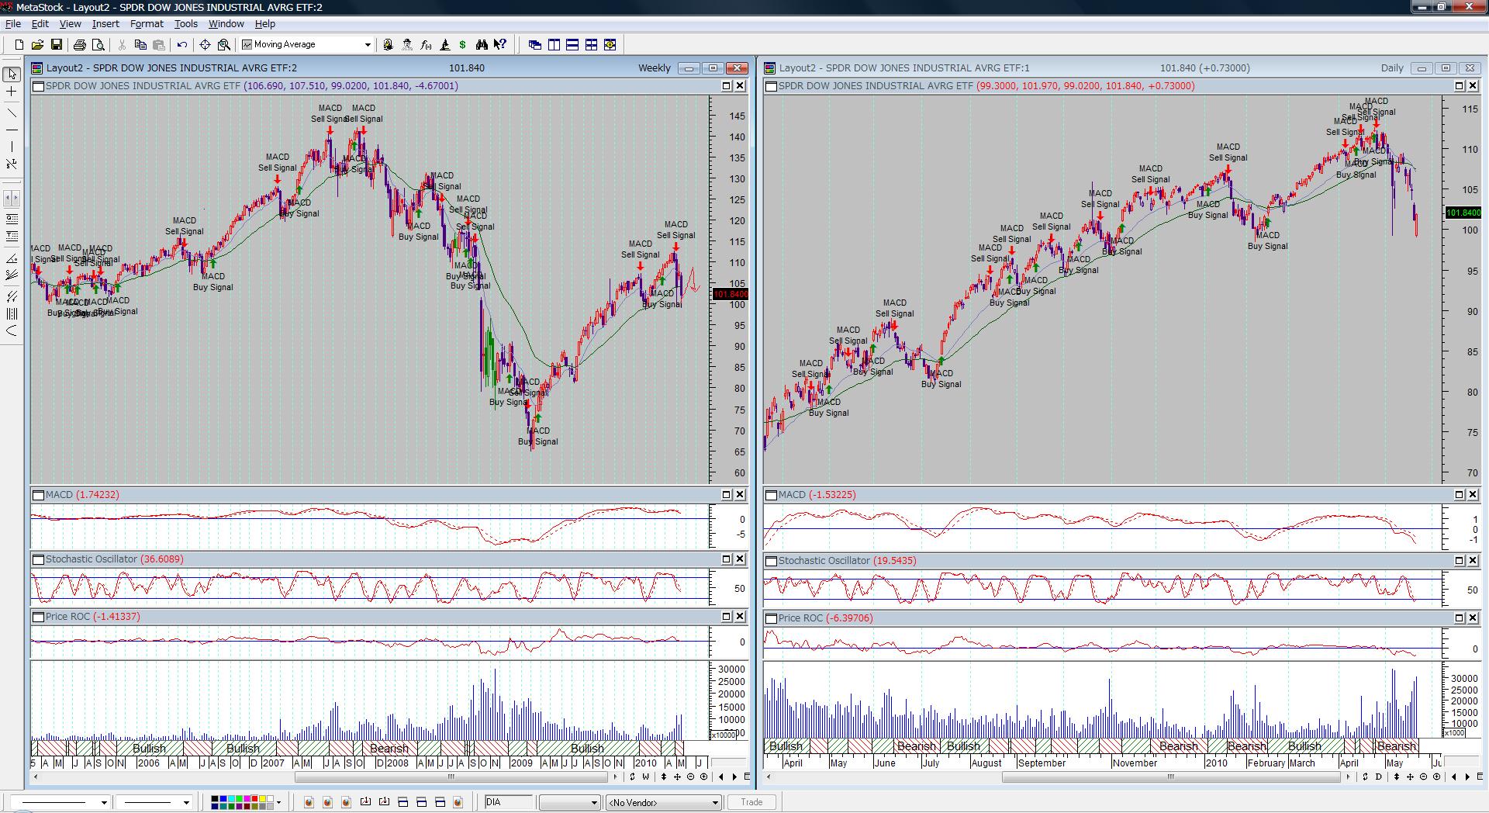
Task: Maximize the daily Stochastic Oscillator pane
Action: click(1459, 560)
